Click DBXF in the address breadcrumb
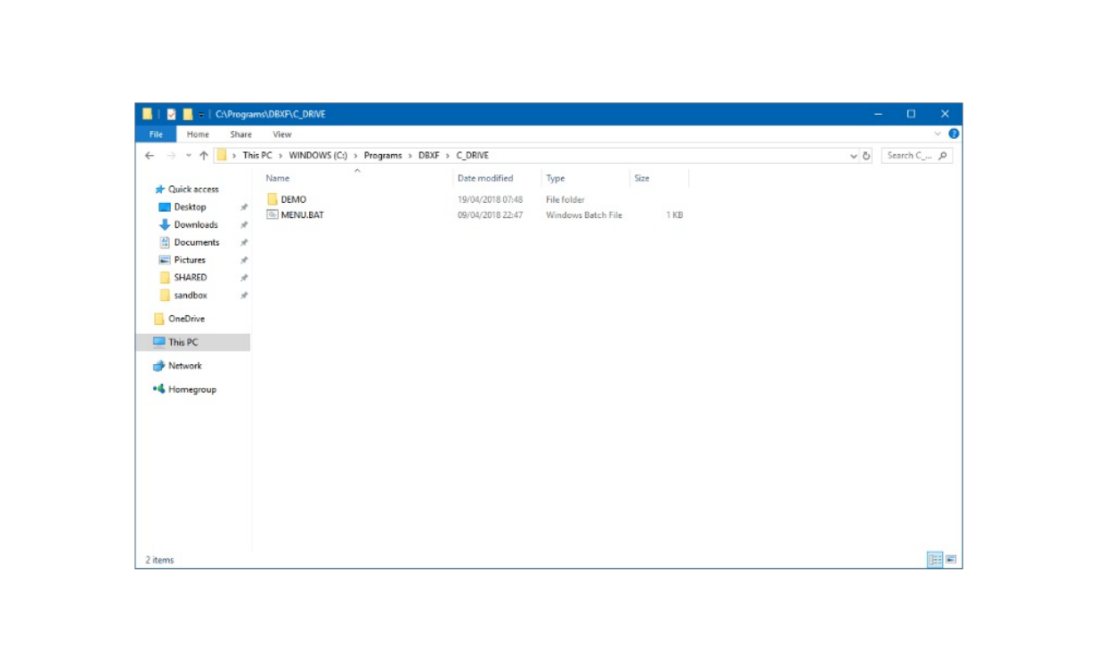The width and height of the screenshot is (1097, 657). (429, 155)
